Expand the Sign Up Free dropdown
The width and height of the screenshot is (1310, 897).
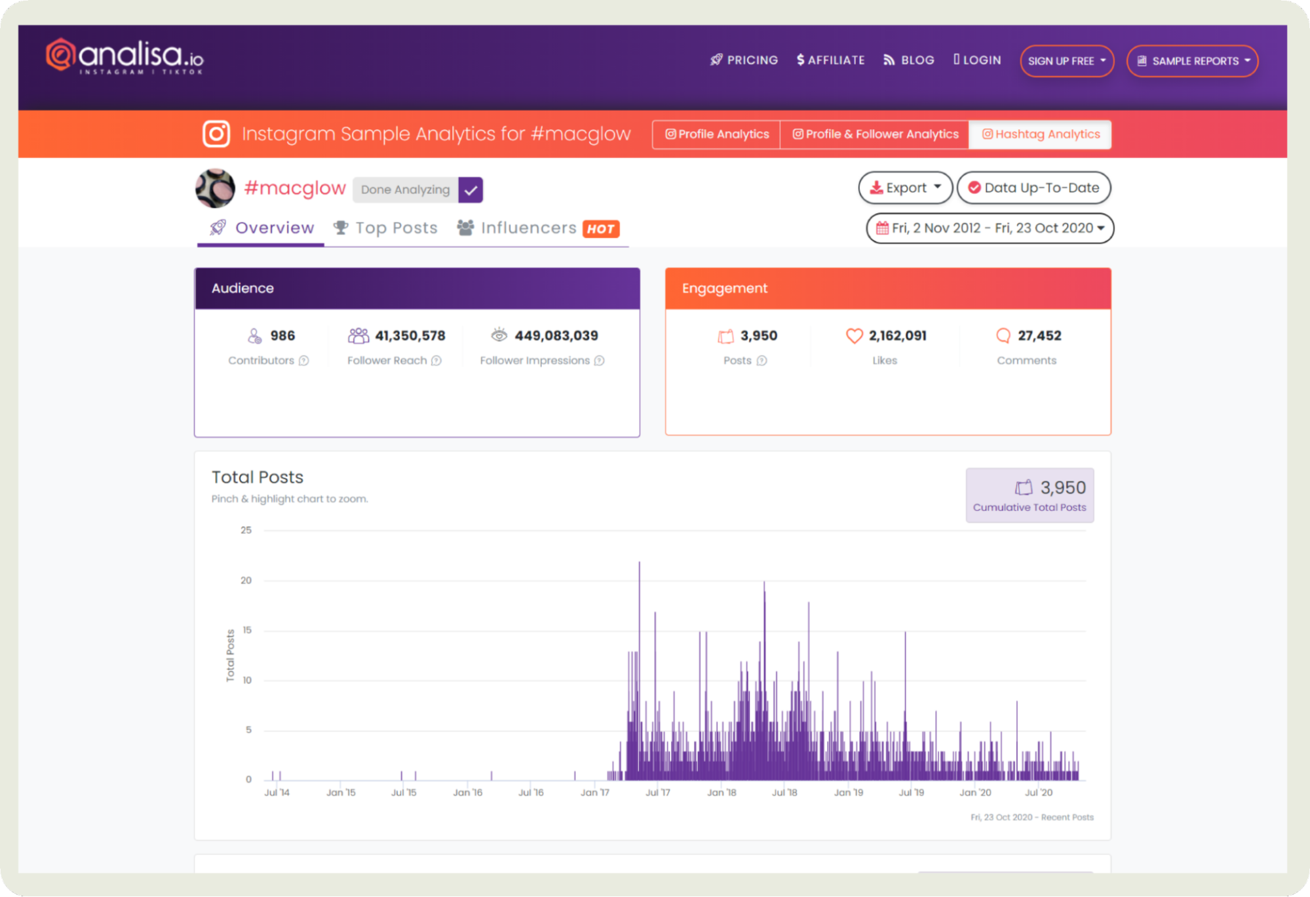[1066, 61]
